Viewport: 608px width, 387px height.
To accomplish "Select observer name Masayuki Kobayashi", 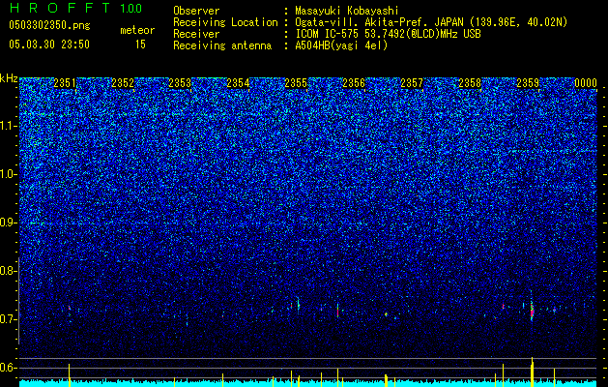I will pyautogui.click(x=347, y=11).
